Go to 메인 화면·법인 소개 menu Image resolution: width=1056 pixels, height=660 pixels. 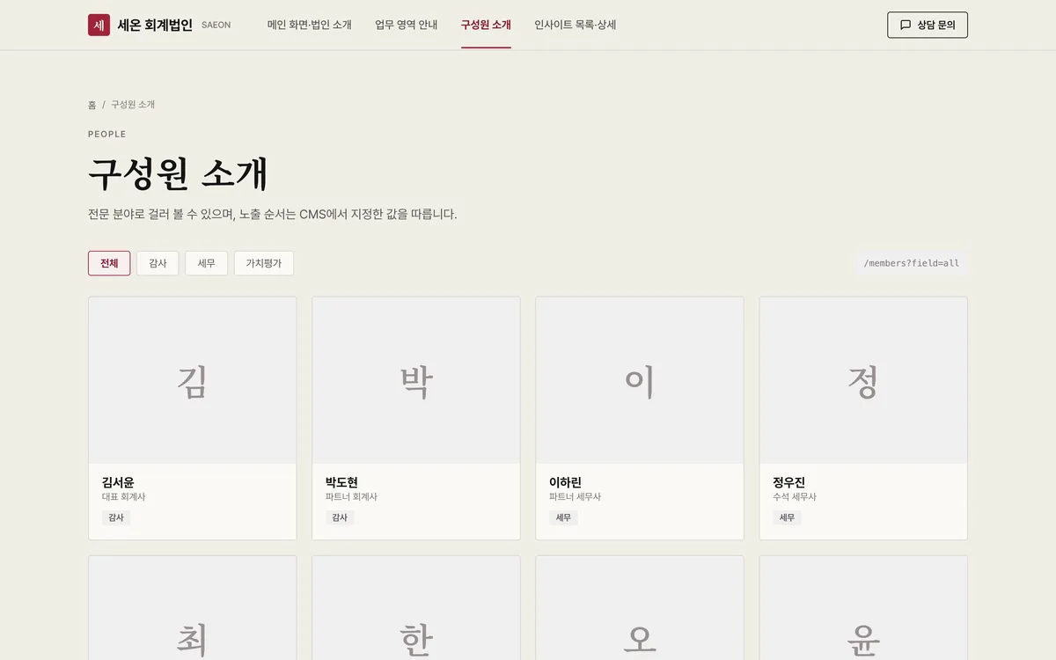310,25
